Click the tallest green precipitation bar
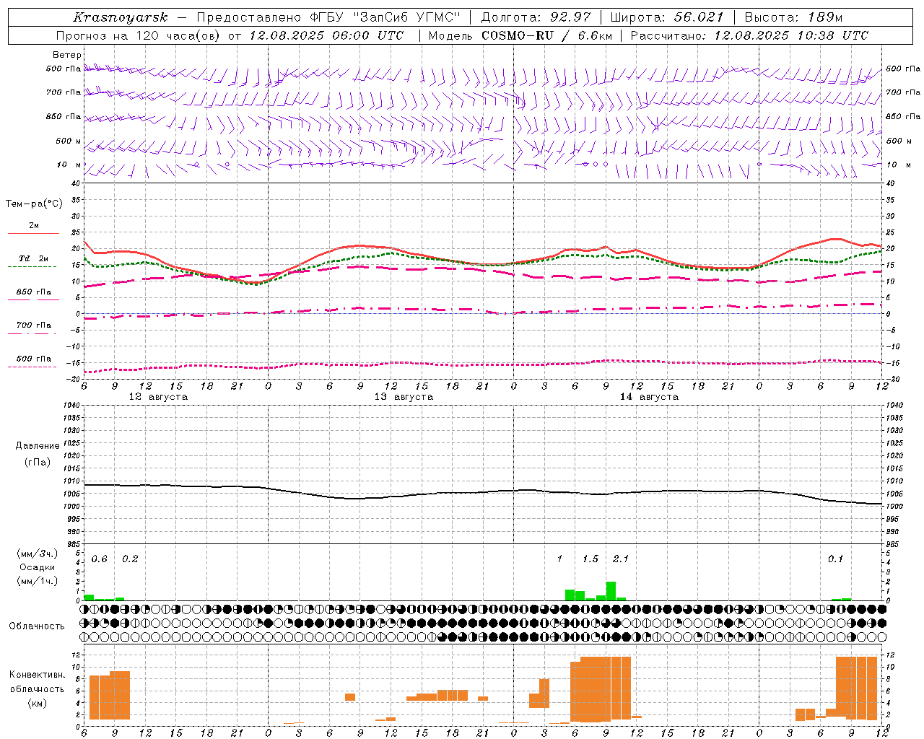 [611, 591]
